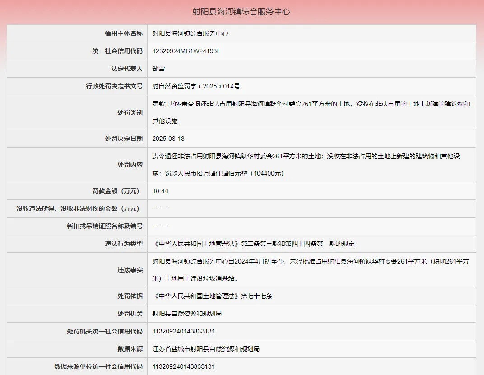Click the text 第二条第三款和第四十四条第一款的规定

point(298,244)
